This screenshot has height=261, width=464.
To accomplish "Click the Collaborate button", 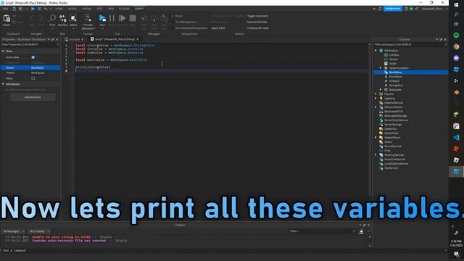I will point(392,9).
